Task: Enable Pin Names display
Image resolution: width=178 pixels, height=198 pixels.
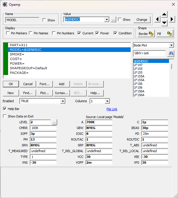Action: pos(31,33)
